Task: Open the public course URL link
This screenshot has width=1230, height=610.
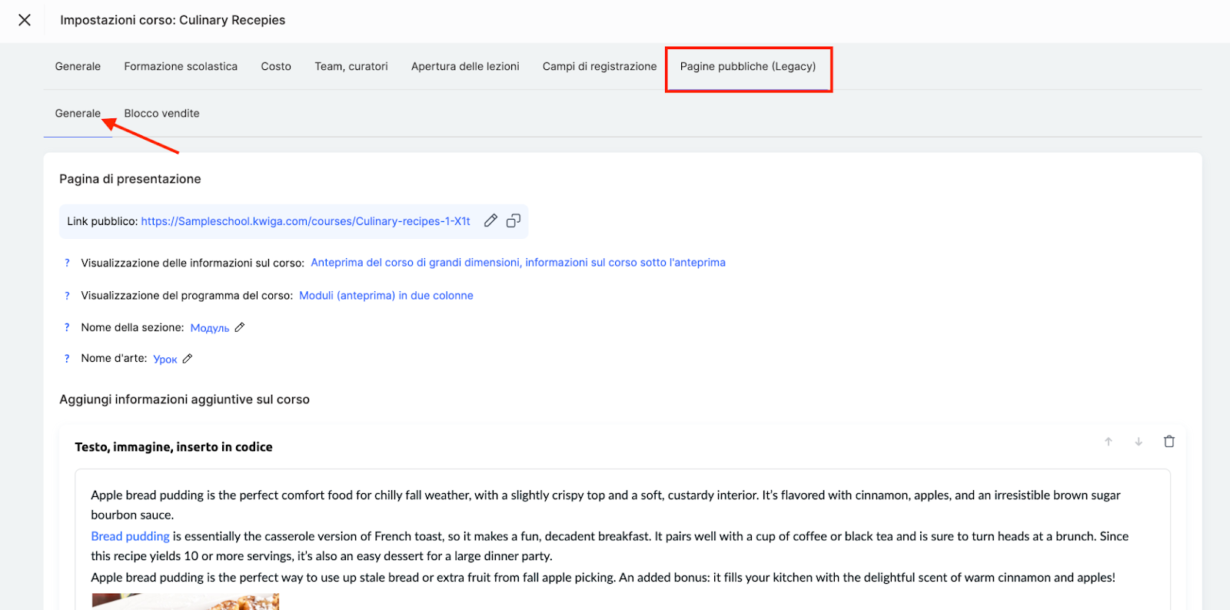Action: [x=305, y=221]
